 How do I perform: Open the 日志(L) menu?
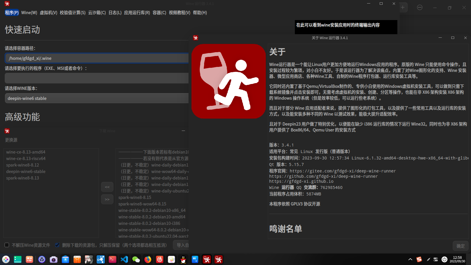[115, 13]
